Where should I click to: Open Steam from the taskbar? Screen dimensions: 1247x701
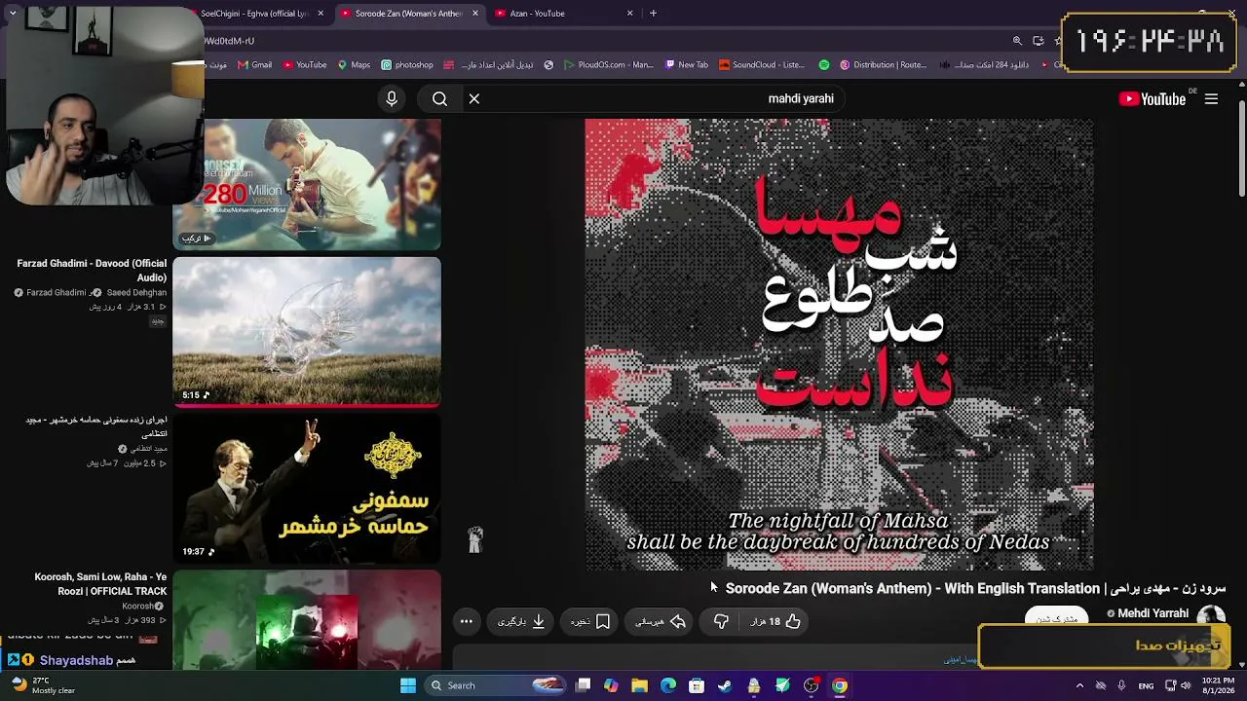coord(725,685)
